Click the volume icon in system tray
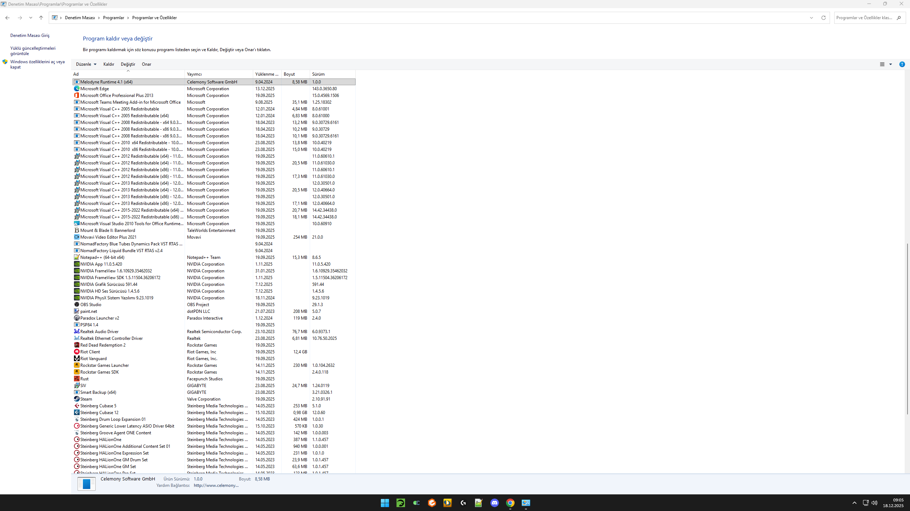The image size is (910, 511). [x=874, y=503]
